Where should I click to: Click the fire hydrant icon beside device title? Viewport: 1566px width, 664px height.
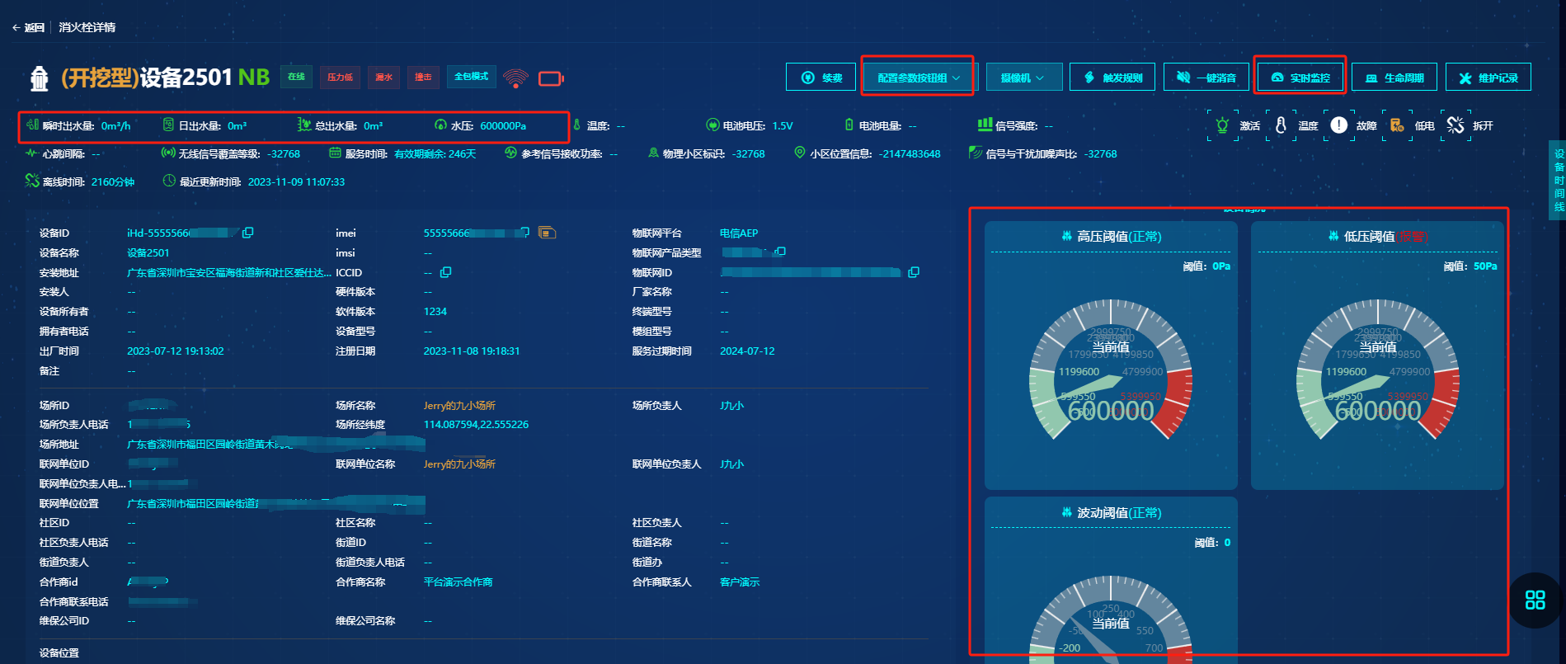39,78
